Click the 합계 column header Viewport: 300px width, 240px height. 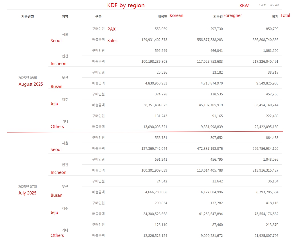point(275,17)
